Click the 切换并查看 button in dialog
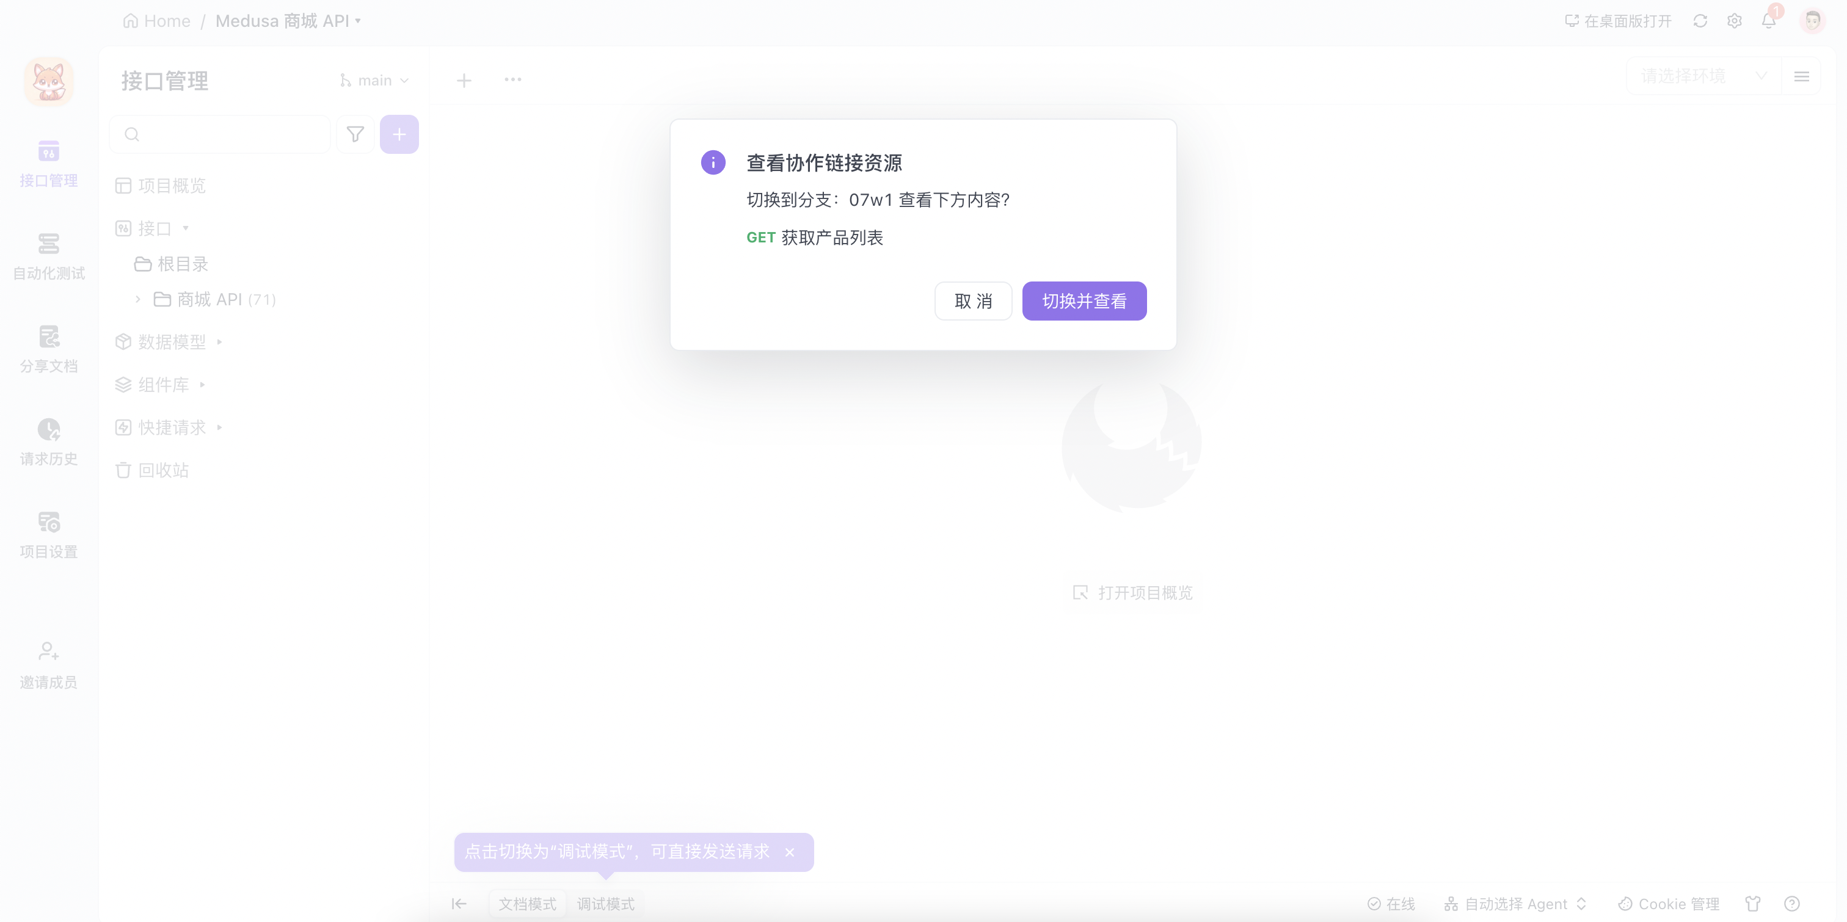Image resolution: width=1847 pixels, height=922 pixels. point(1084,301)
